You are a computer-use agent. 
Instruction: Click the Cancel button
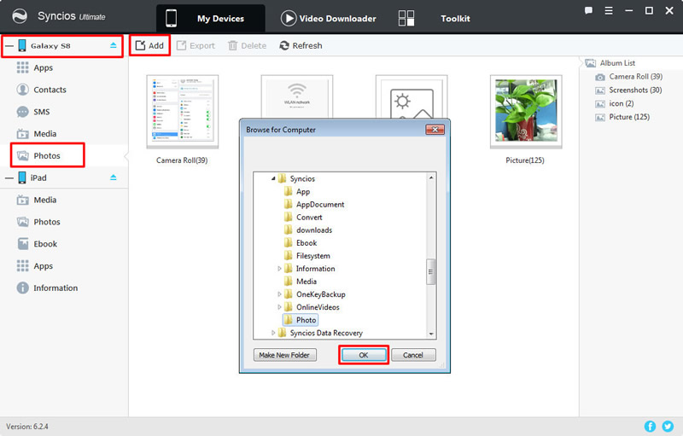point(413,355)
